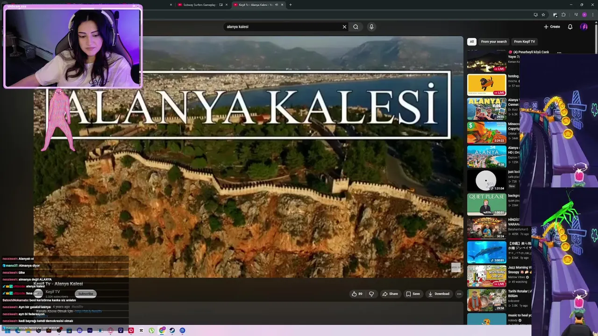Screen dimensions: 598x336
Task: Open the YouTube notifications bell
Action: (x=570, y=27)
